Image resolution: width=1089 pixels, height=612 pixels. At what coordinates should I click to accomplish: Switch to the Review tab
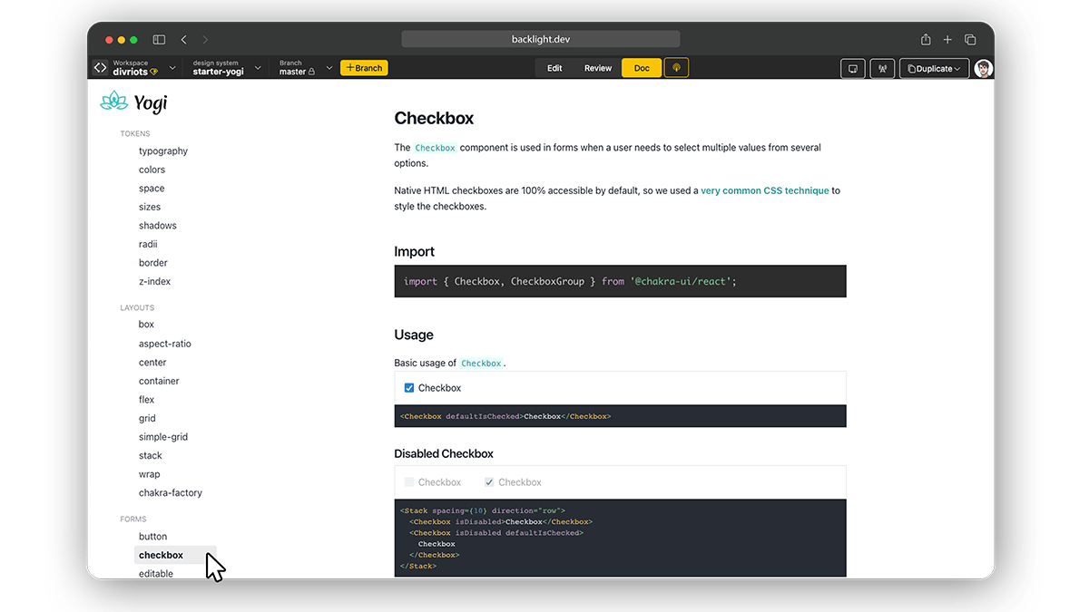pos(598,68)
